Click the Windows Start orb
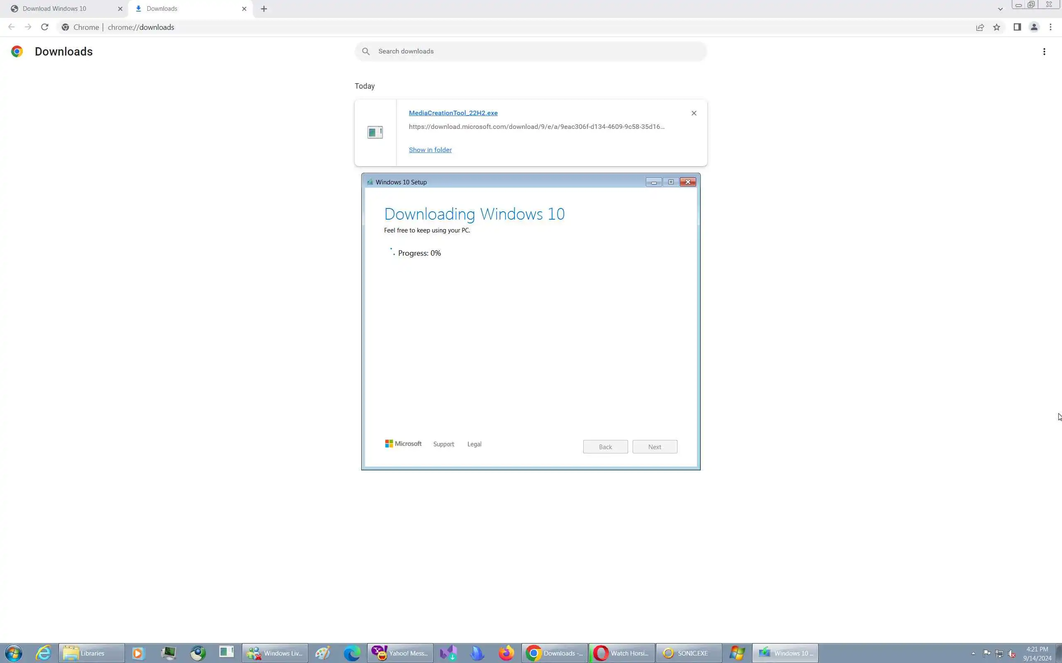Image resolution: width=1062 pixels, height=663 pixels. coord(13,653)
